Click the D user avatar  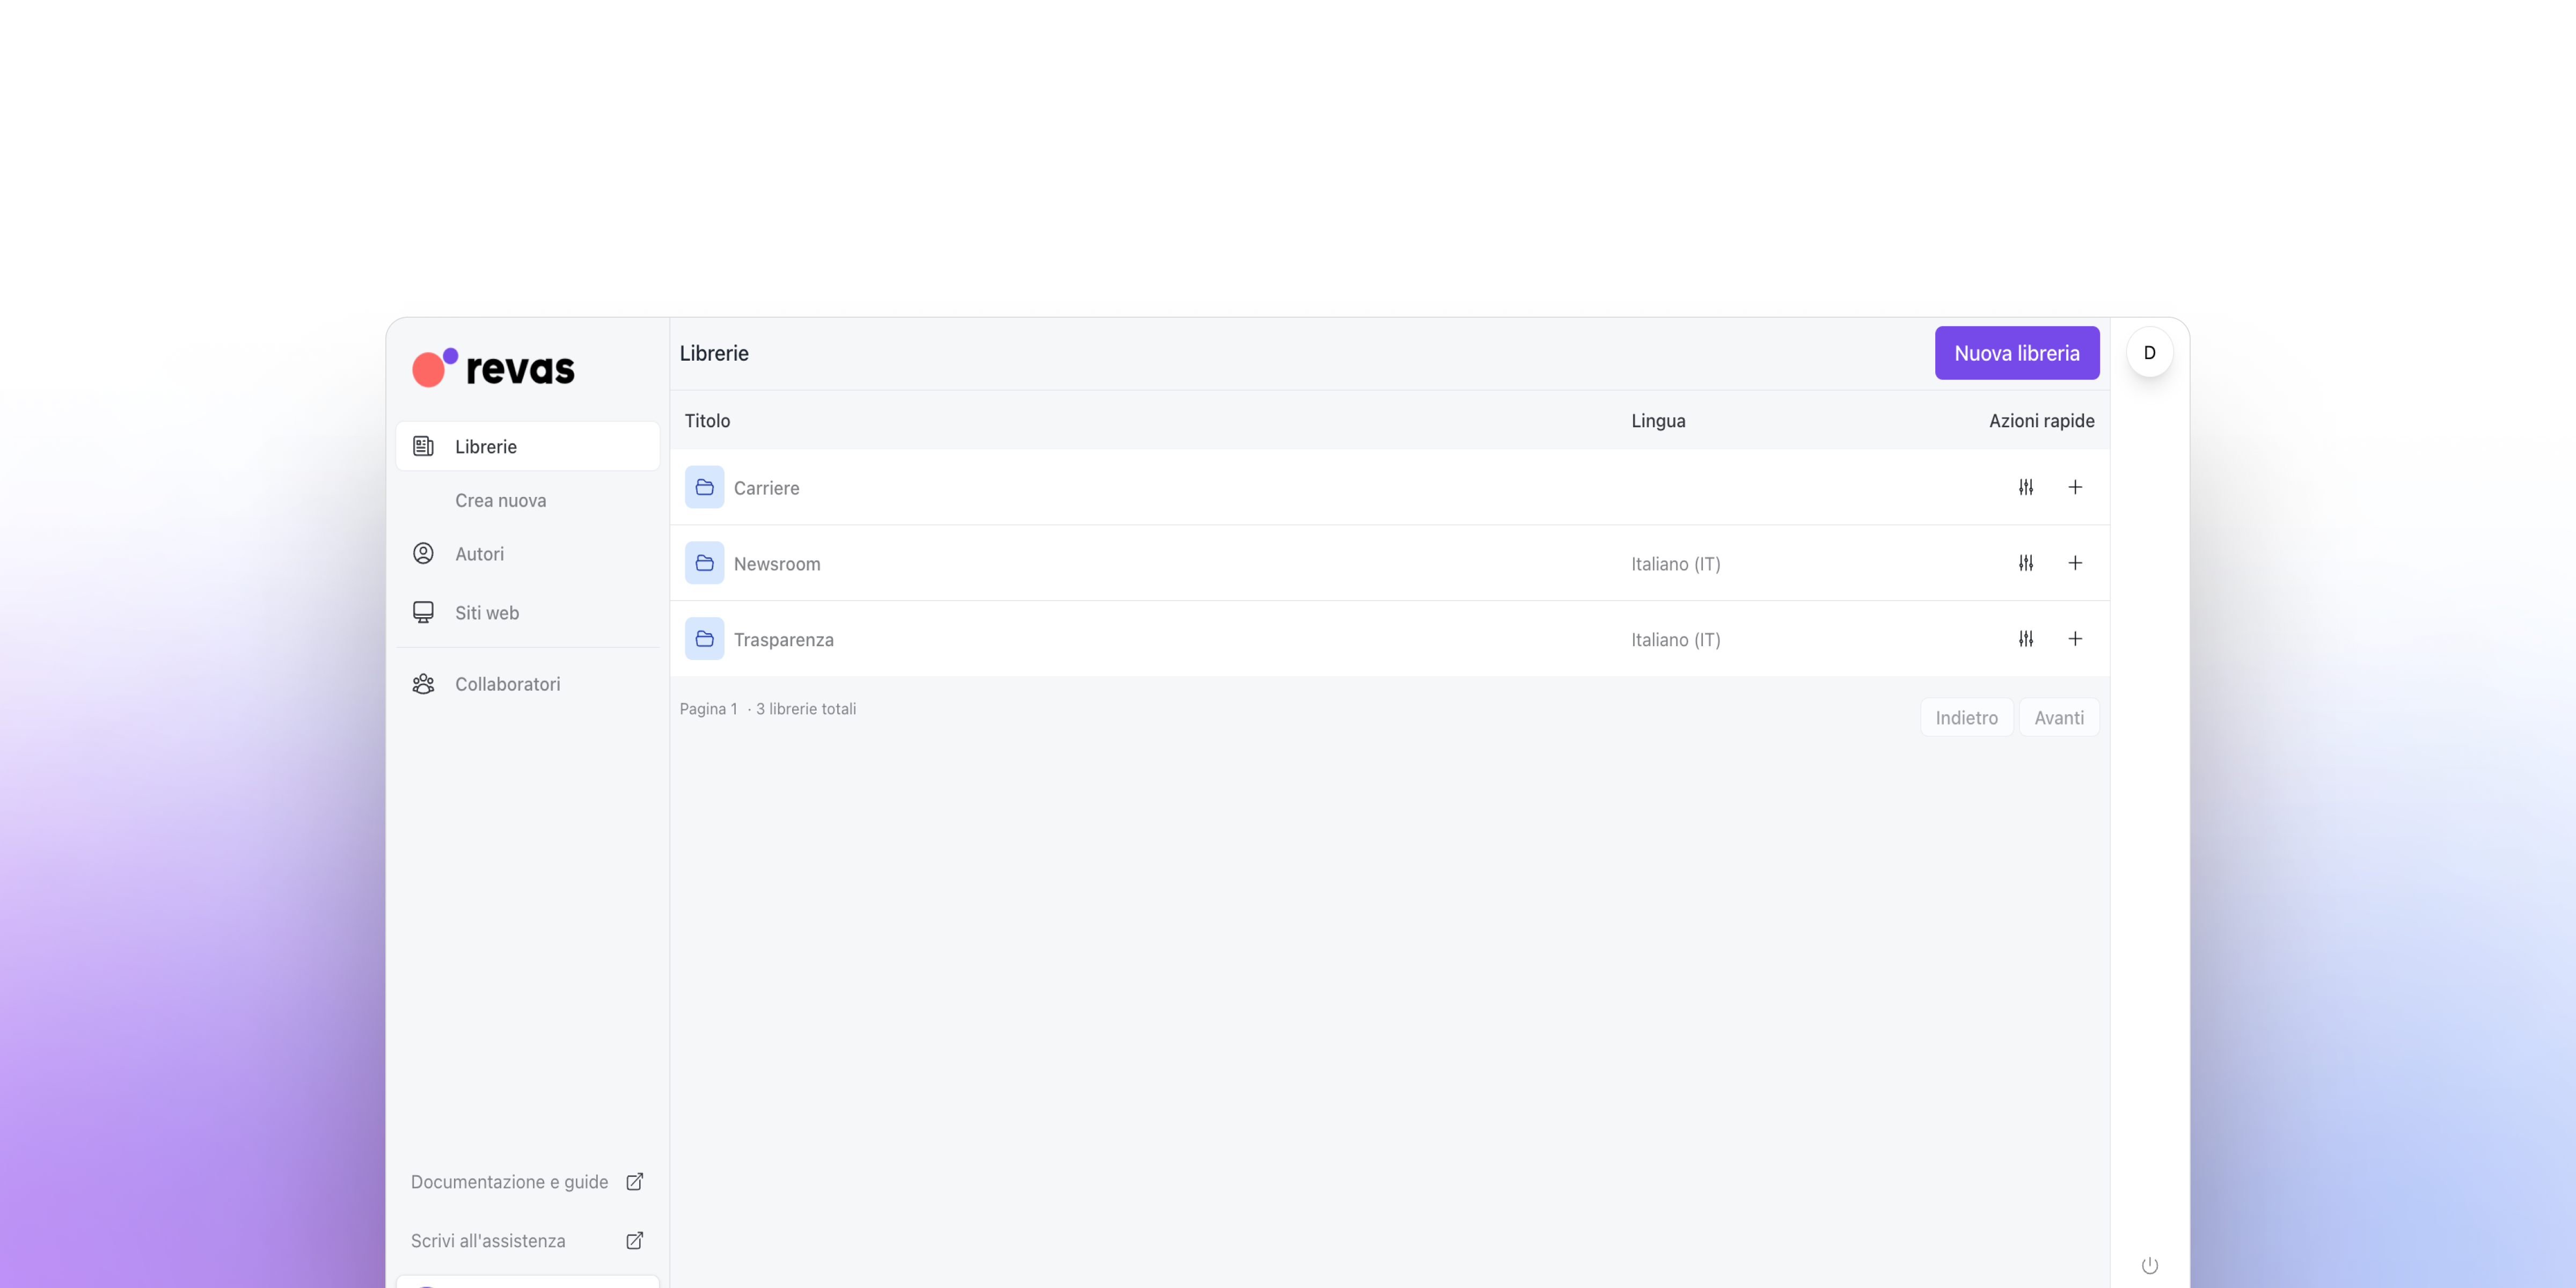pyautogui.click(x=2150, y=352)
